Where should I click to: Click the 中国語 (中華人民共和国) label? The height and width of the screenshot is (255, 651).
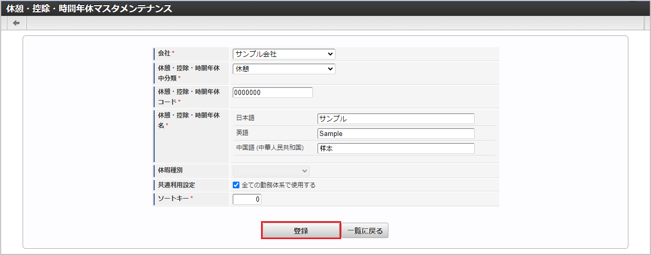270,148
